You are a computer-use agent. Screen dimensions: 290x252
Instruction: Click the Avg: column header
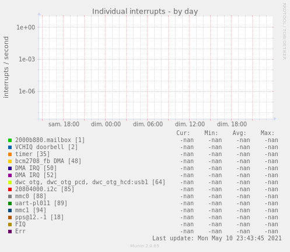tap(239, 133)
